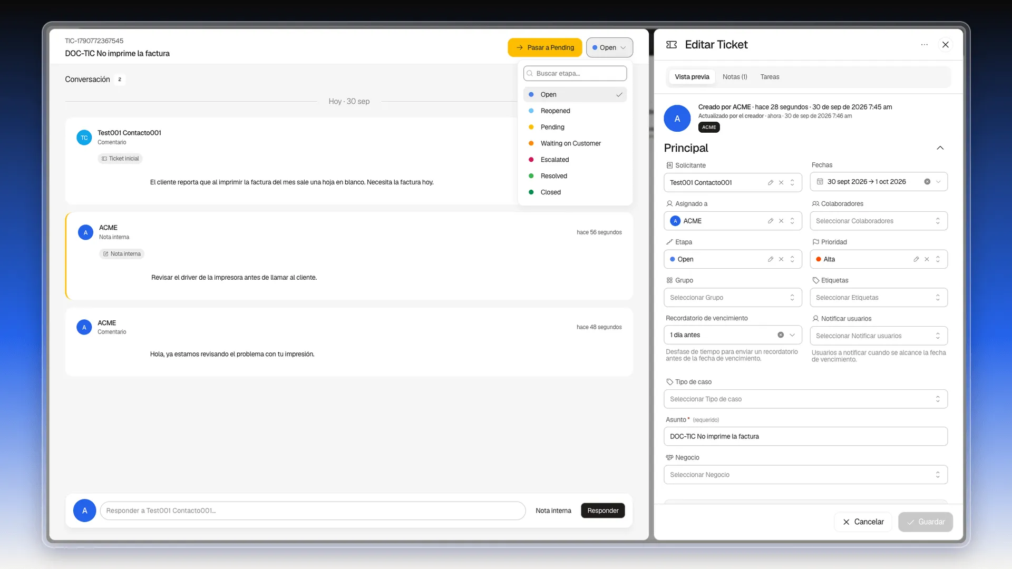1012x569 pixels.
Task: Clear the Etapa Open value
Action: [x=781, y=259]
